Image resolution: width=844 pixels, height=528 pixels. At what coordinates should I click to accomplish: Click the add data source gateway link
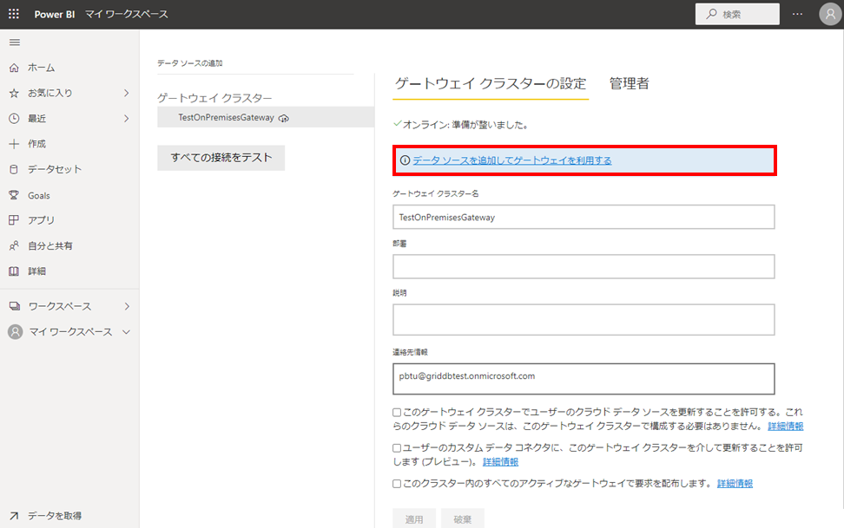[511, 160]
